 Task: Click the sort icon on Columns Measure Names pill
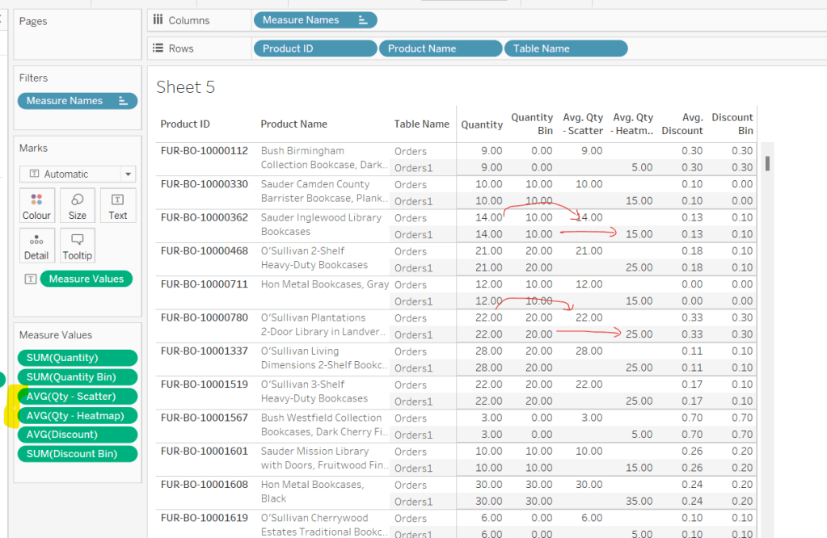tap(363, 20)
